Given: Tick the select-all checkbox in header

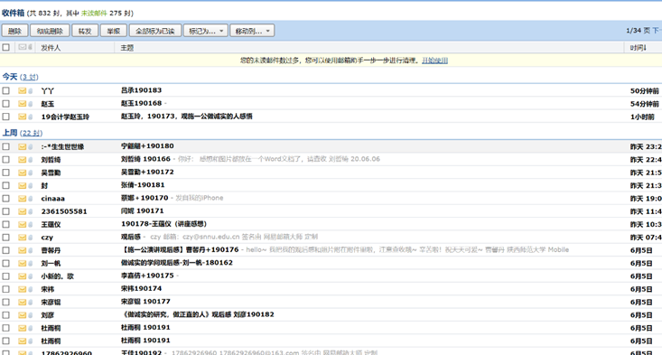Looking at the screenshot, I should tap(6, 47).
